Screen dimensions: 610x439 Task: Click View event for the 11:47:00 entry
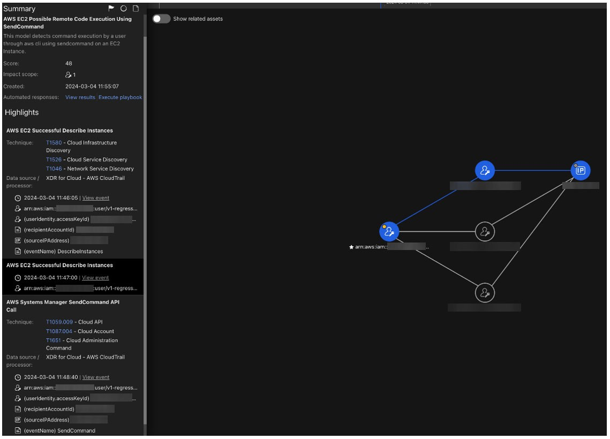pos(95,278)
